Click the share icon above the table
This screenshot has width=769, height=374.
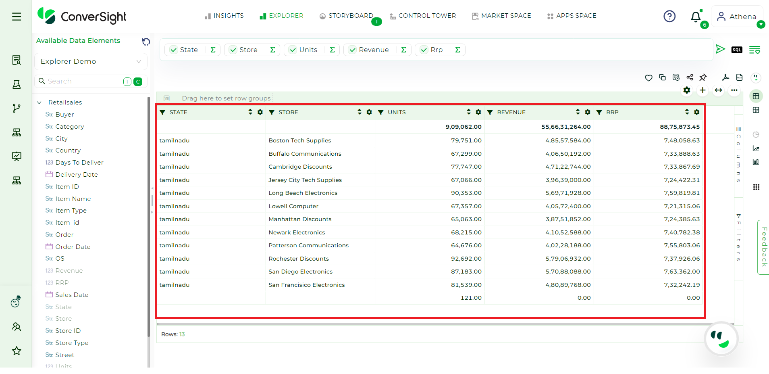[690, 77]
